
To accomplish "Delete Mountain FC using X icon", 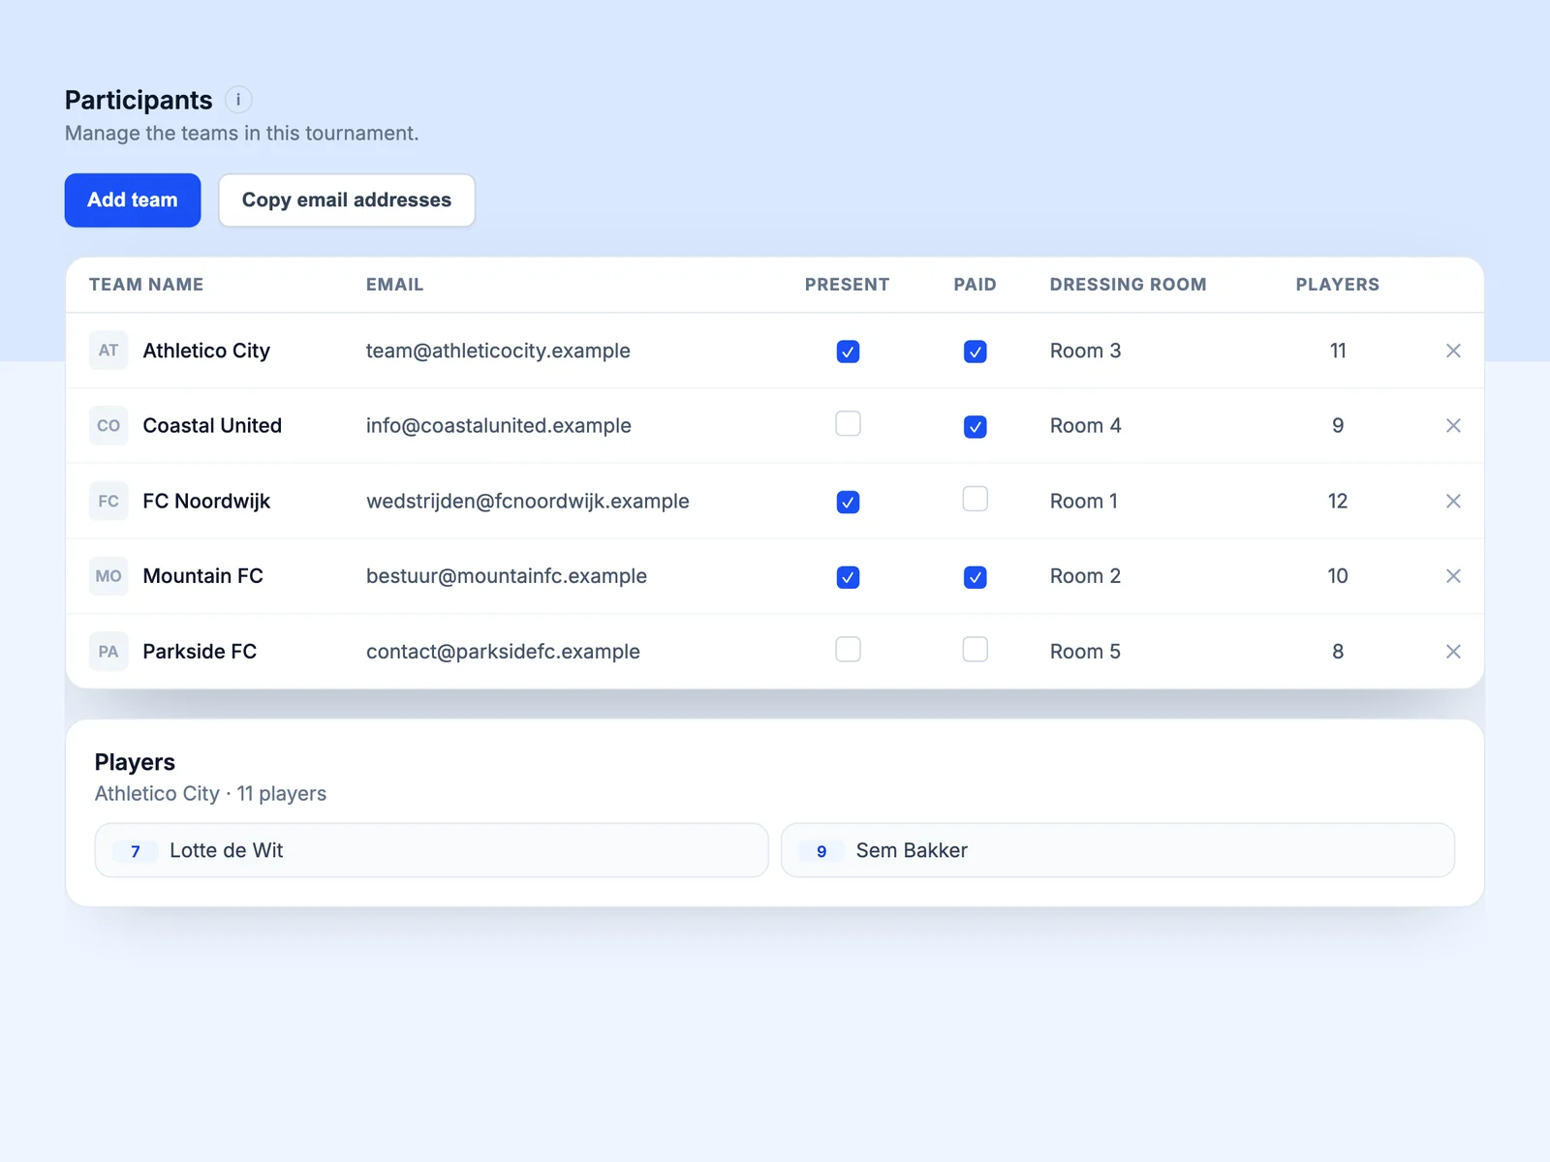I will pos(1453,576).
